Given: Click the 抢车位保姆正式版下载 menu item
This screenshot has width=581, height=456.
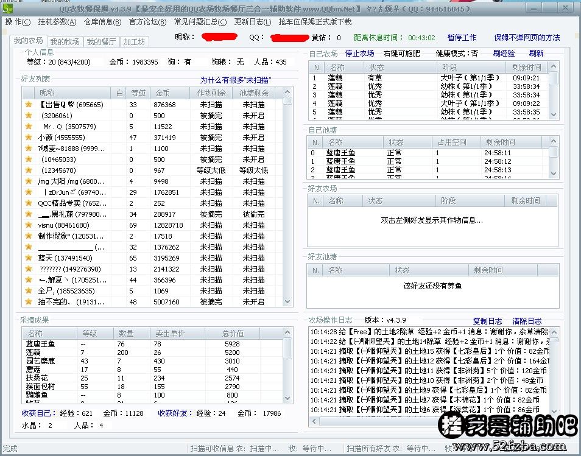Looking at the screenshot, I should coord(315,22).
